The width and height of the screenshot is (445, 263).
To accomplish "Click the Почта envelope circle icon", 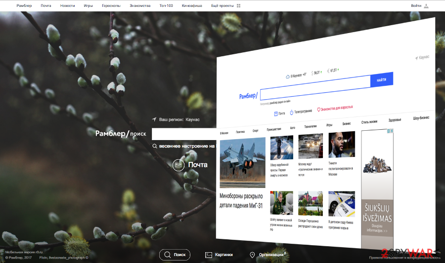I will (178, 165).
